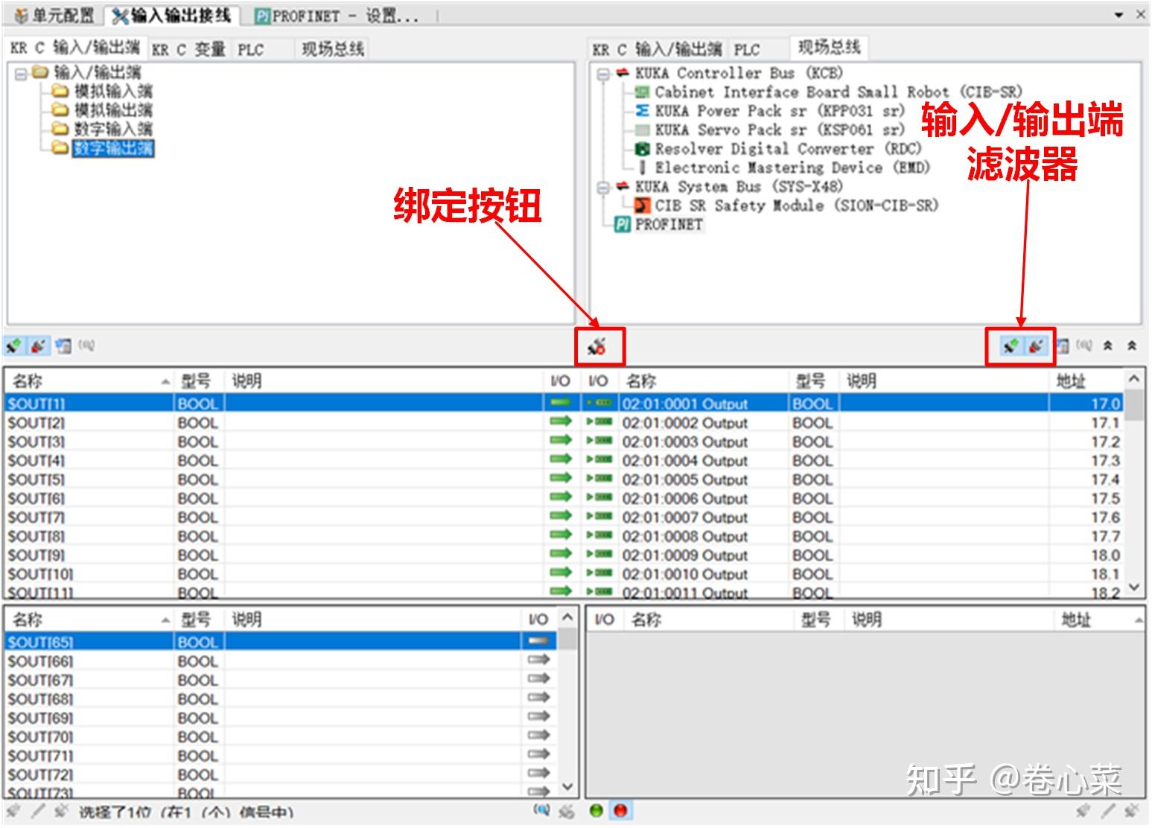Screen dimensions: 1152x828
Task: Toggle the connected-signals filter on the left panel
Action: pos(13,344)
